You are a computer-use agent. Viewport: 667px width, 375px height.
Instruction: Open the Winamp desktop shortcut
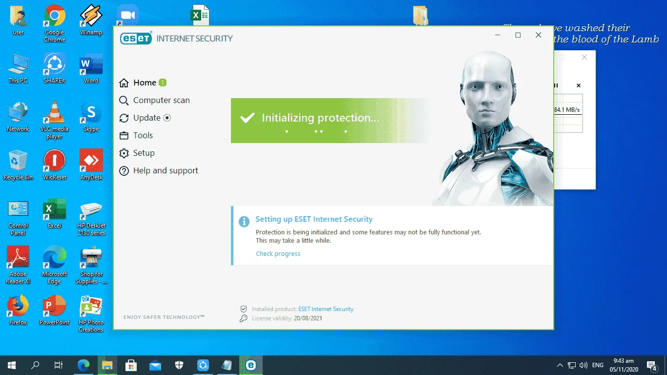pyautogui.click(x=91, y=21)
